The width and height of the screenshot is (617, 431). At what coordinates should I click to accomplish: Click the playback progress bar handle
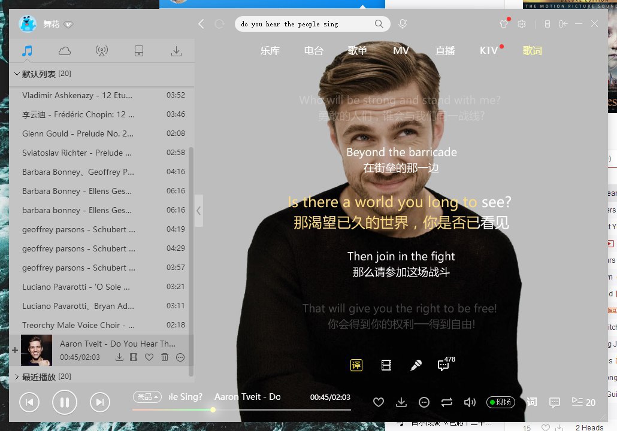pos(213,410)
